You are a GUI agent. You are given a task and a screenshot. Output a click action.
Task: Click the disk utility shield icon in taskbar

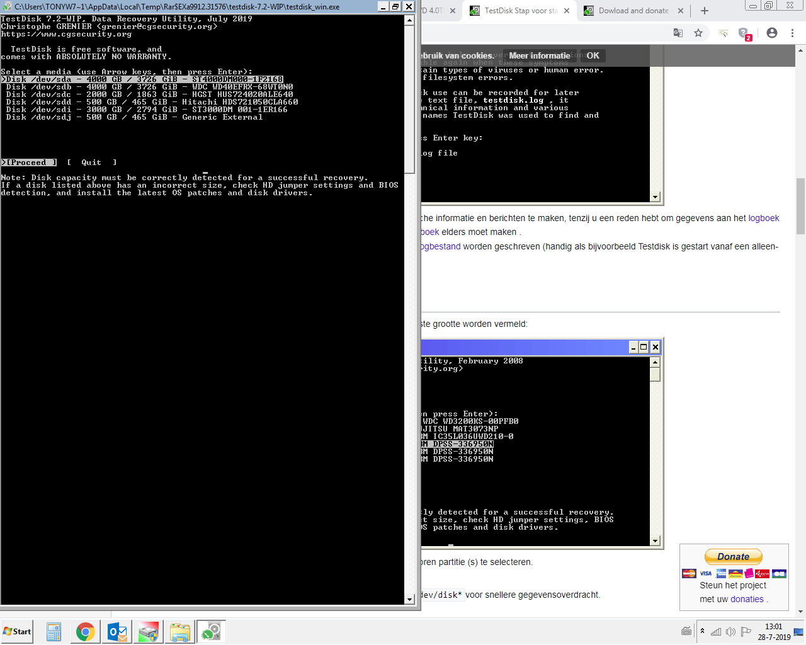pos(149,632)
